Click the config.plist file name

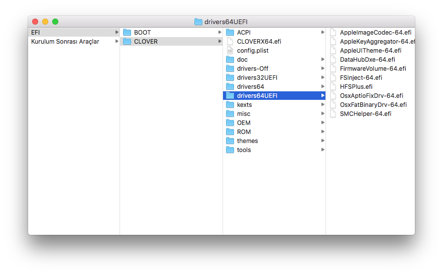253,51
